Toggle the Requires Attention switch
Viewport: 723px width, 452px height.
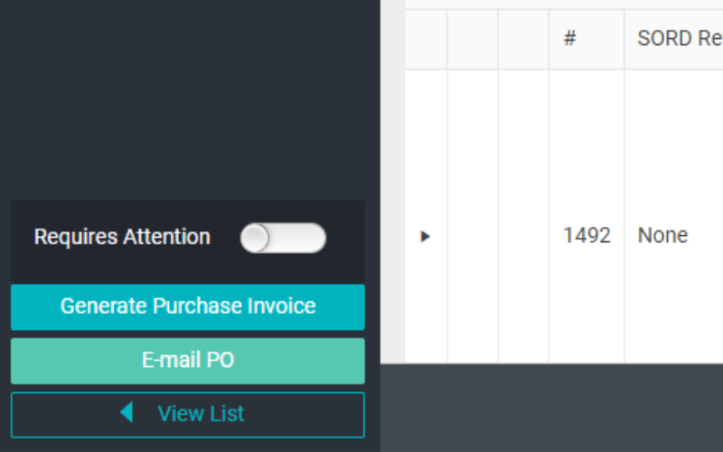283,238
